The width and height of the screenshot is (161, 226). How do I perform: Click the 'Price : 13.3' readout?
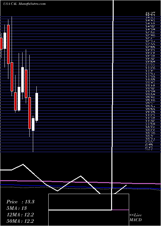[x=20, y=202]
